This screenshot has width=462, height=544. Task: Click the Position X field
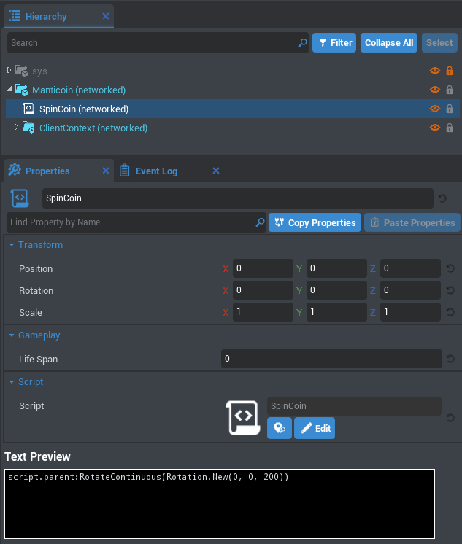point(263,268)
